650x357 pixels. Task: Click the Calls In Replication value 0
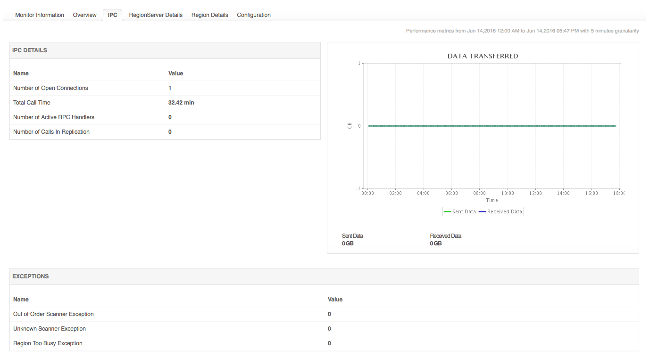(170, 132)
